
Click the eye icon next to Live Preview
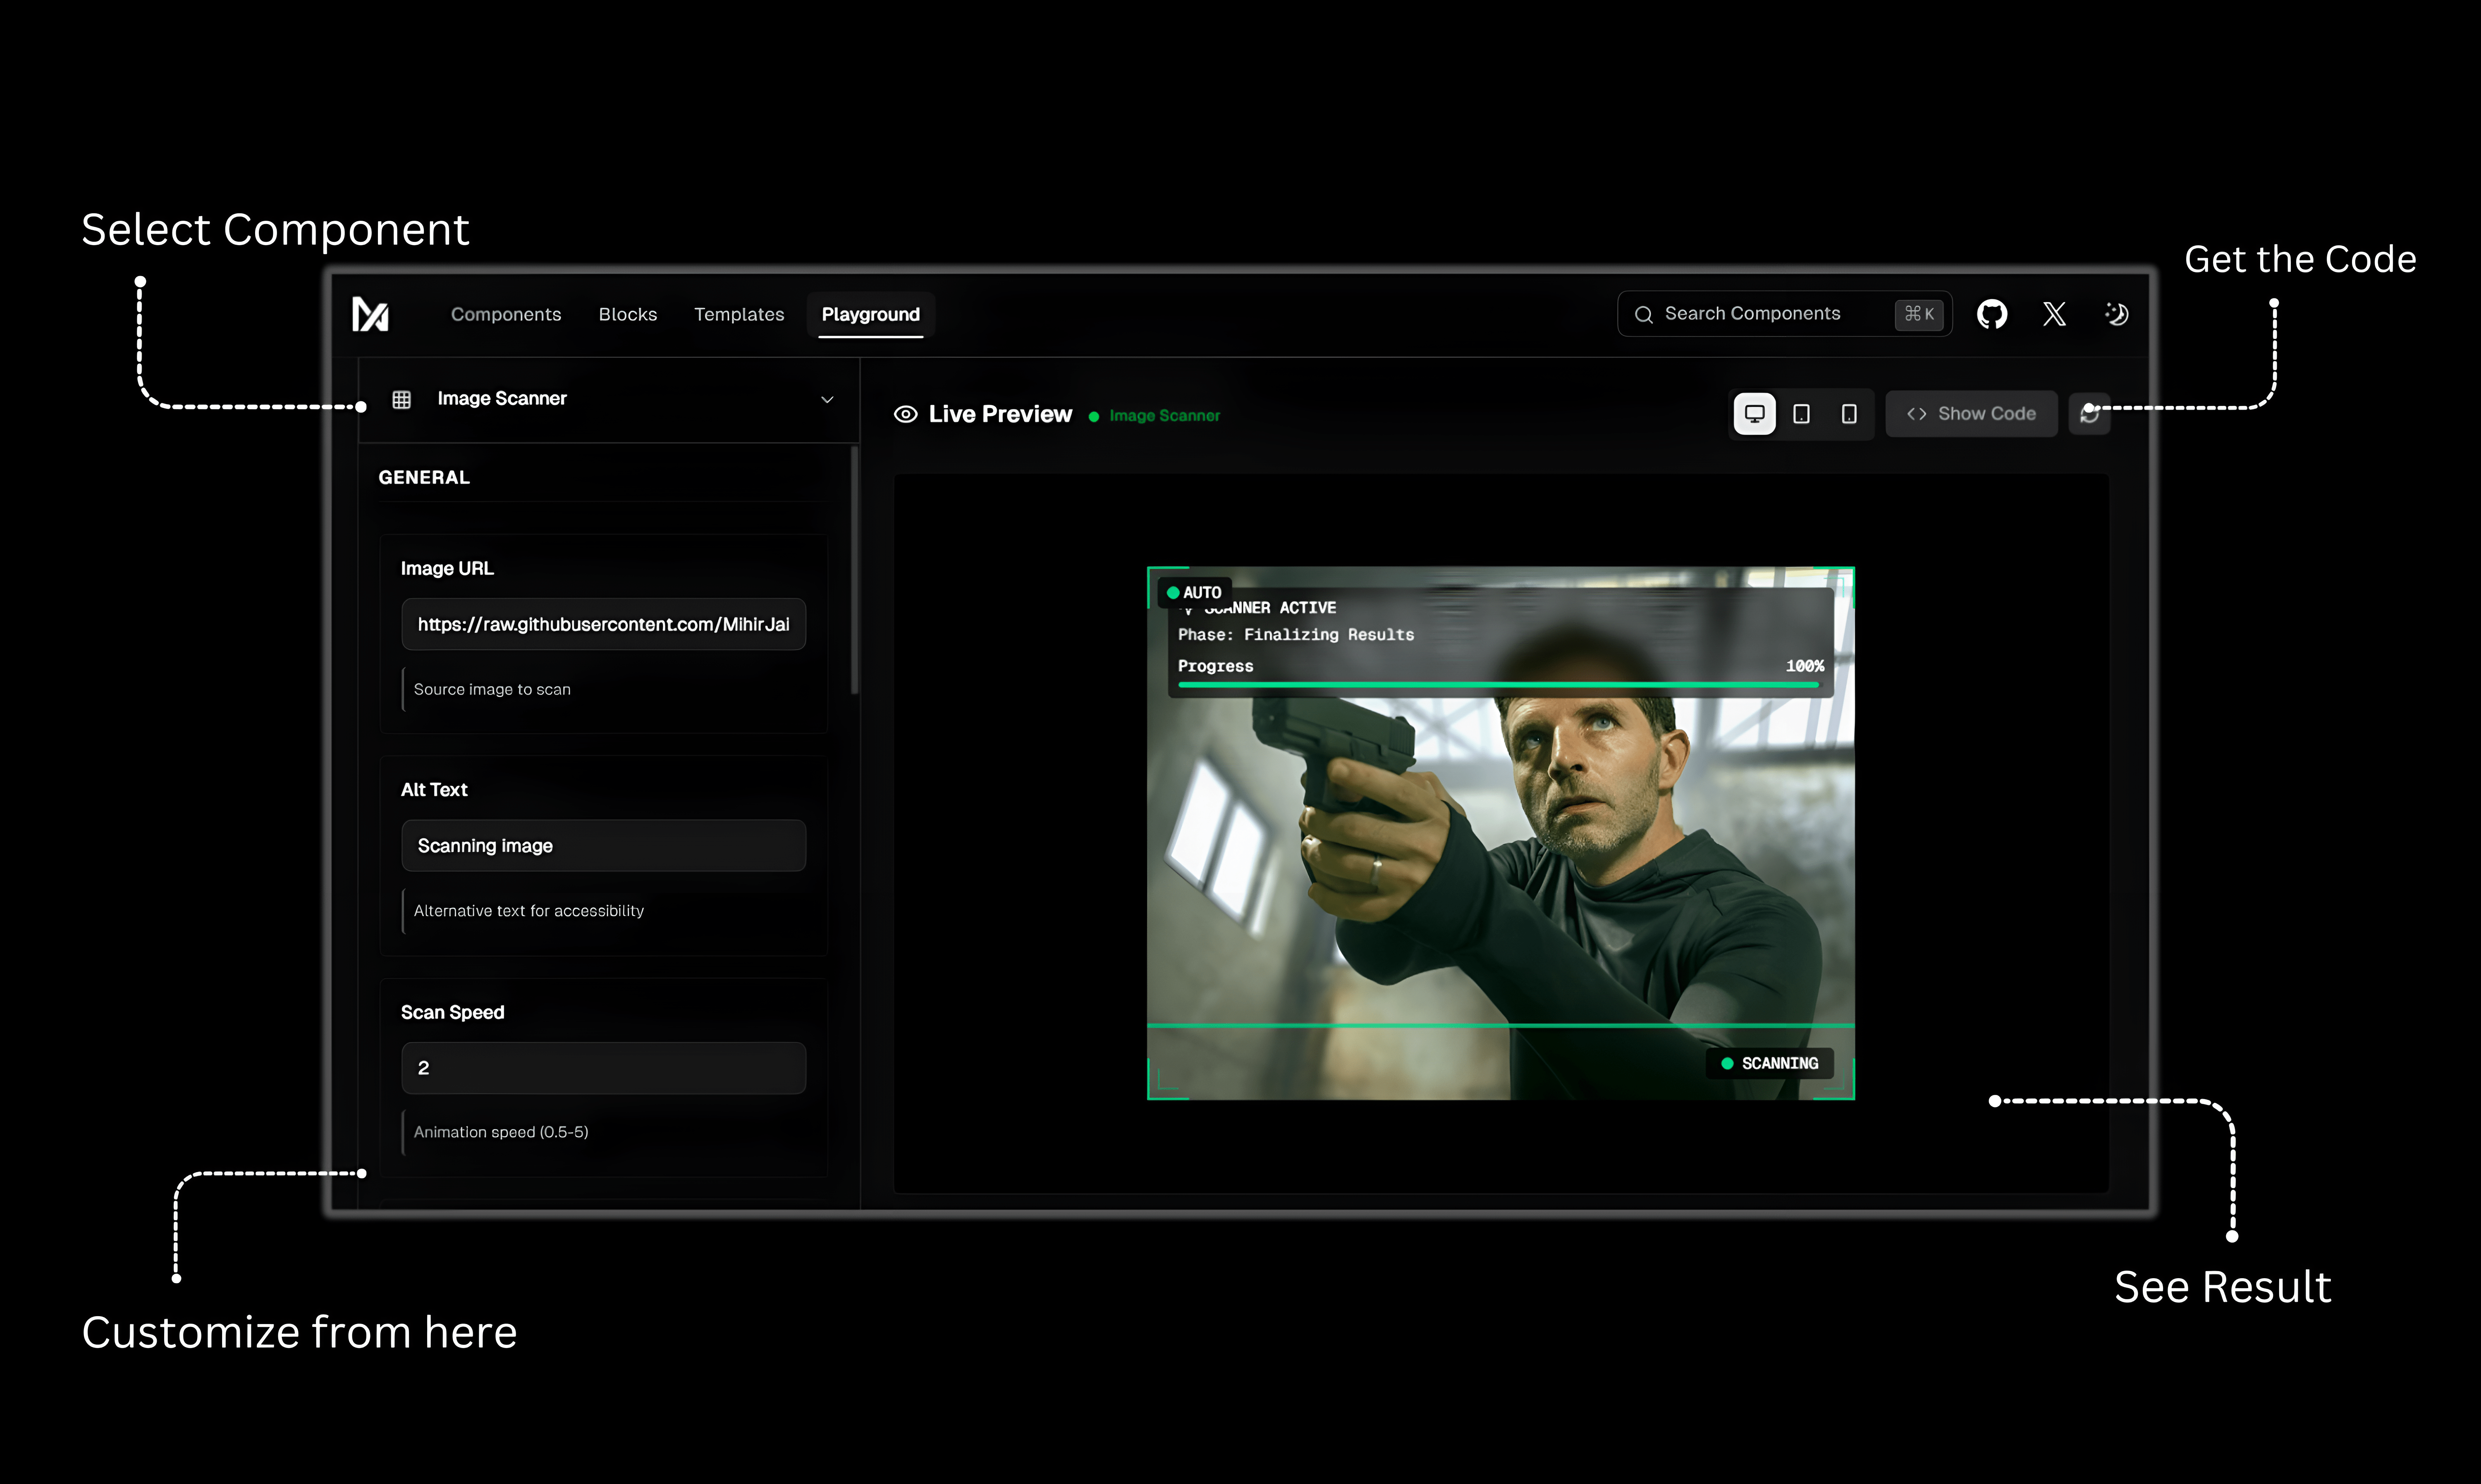[905, 414]
